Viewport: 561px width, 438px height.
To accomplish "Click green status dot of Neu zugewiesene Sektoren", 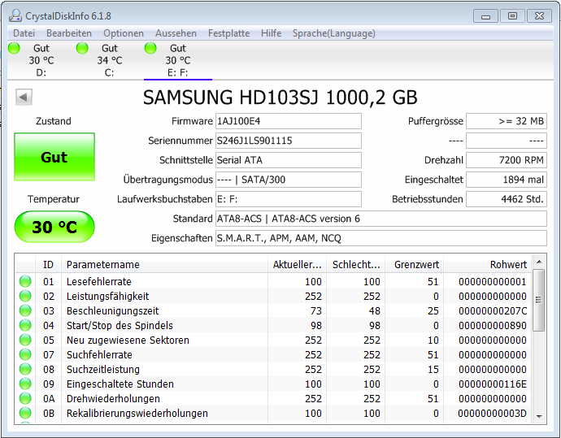I will (x=25, y=340).
